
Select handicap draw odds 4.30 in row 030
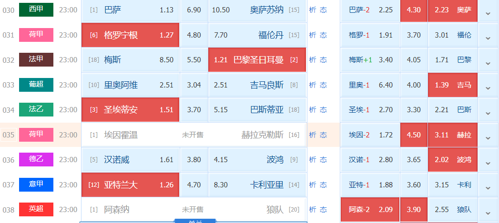point(414,10)
